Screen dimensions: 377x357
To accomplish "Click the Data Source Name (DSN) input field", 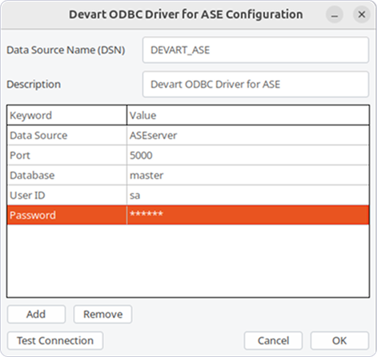I will click(x=255, y=50).
